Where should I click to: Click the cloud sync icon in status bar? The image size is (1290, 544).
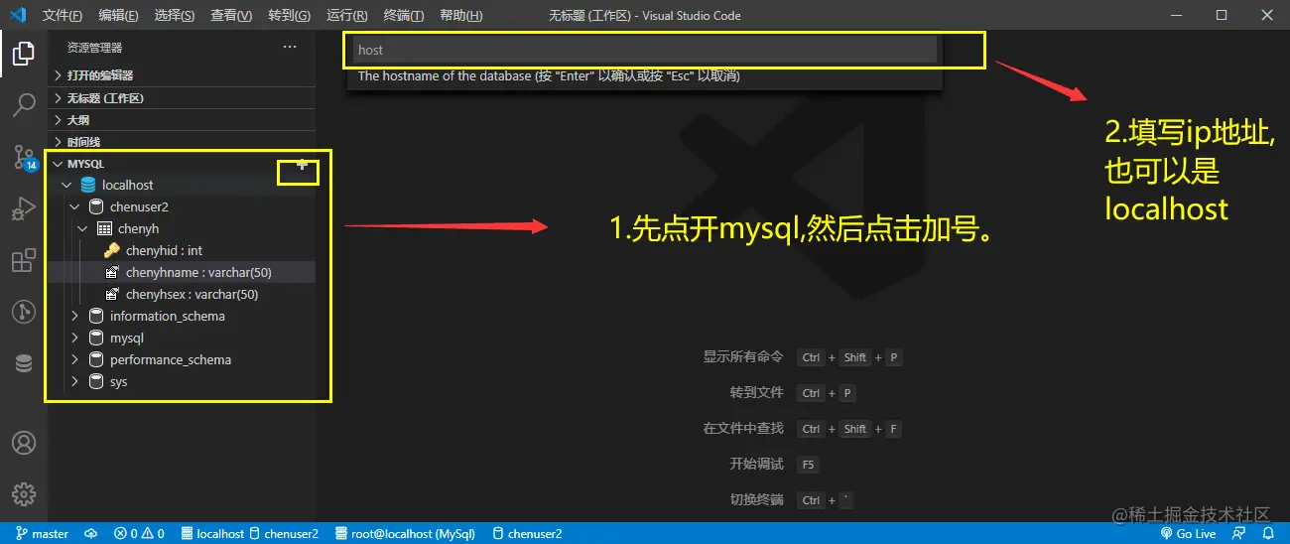point(90,533)
